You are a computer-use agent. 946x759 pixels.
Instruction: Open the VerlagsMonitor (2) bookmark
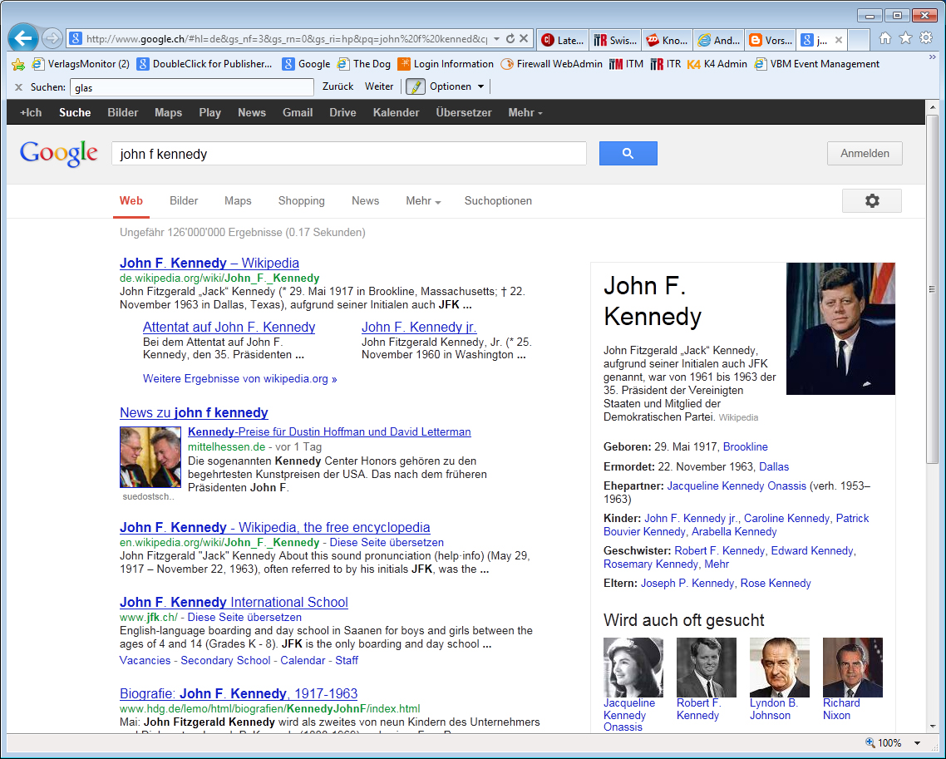click(x=81, y=64)
